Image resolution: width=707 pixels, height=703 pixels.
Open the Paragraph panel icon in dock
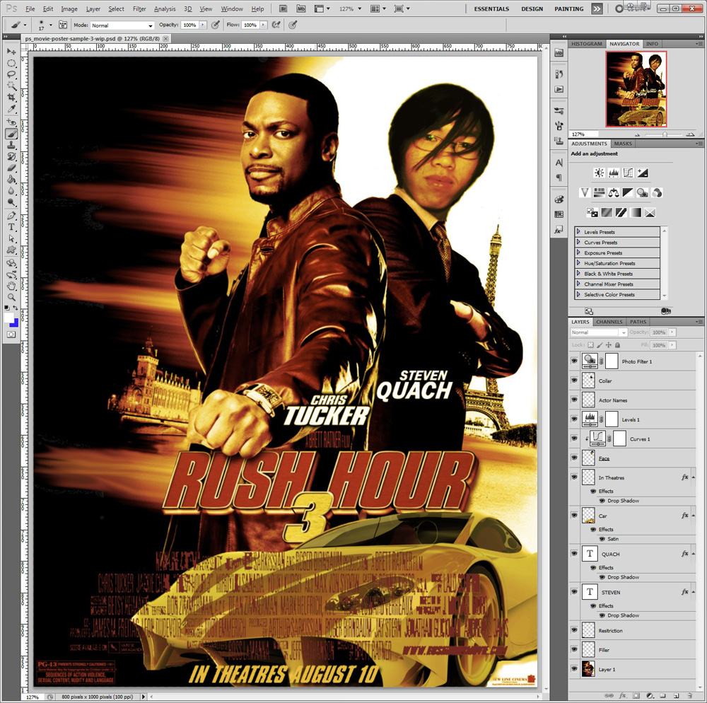559,178
